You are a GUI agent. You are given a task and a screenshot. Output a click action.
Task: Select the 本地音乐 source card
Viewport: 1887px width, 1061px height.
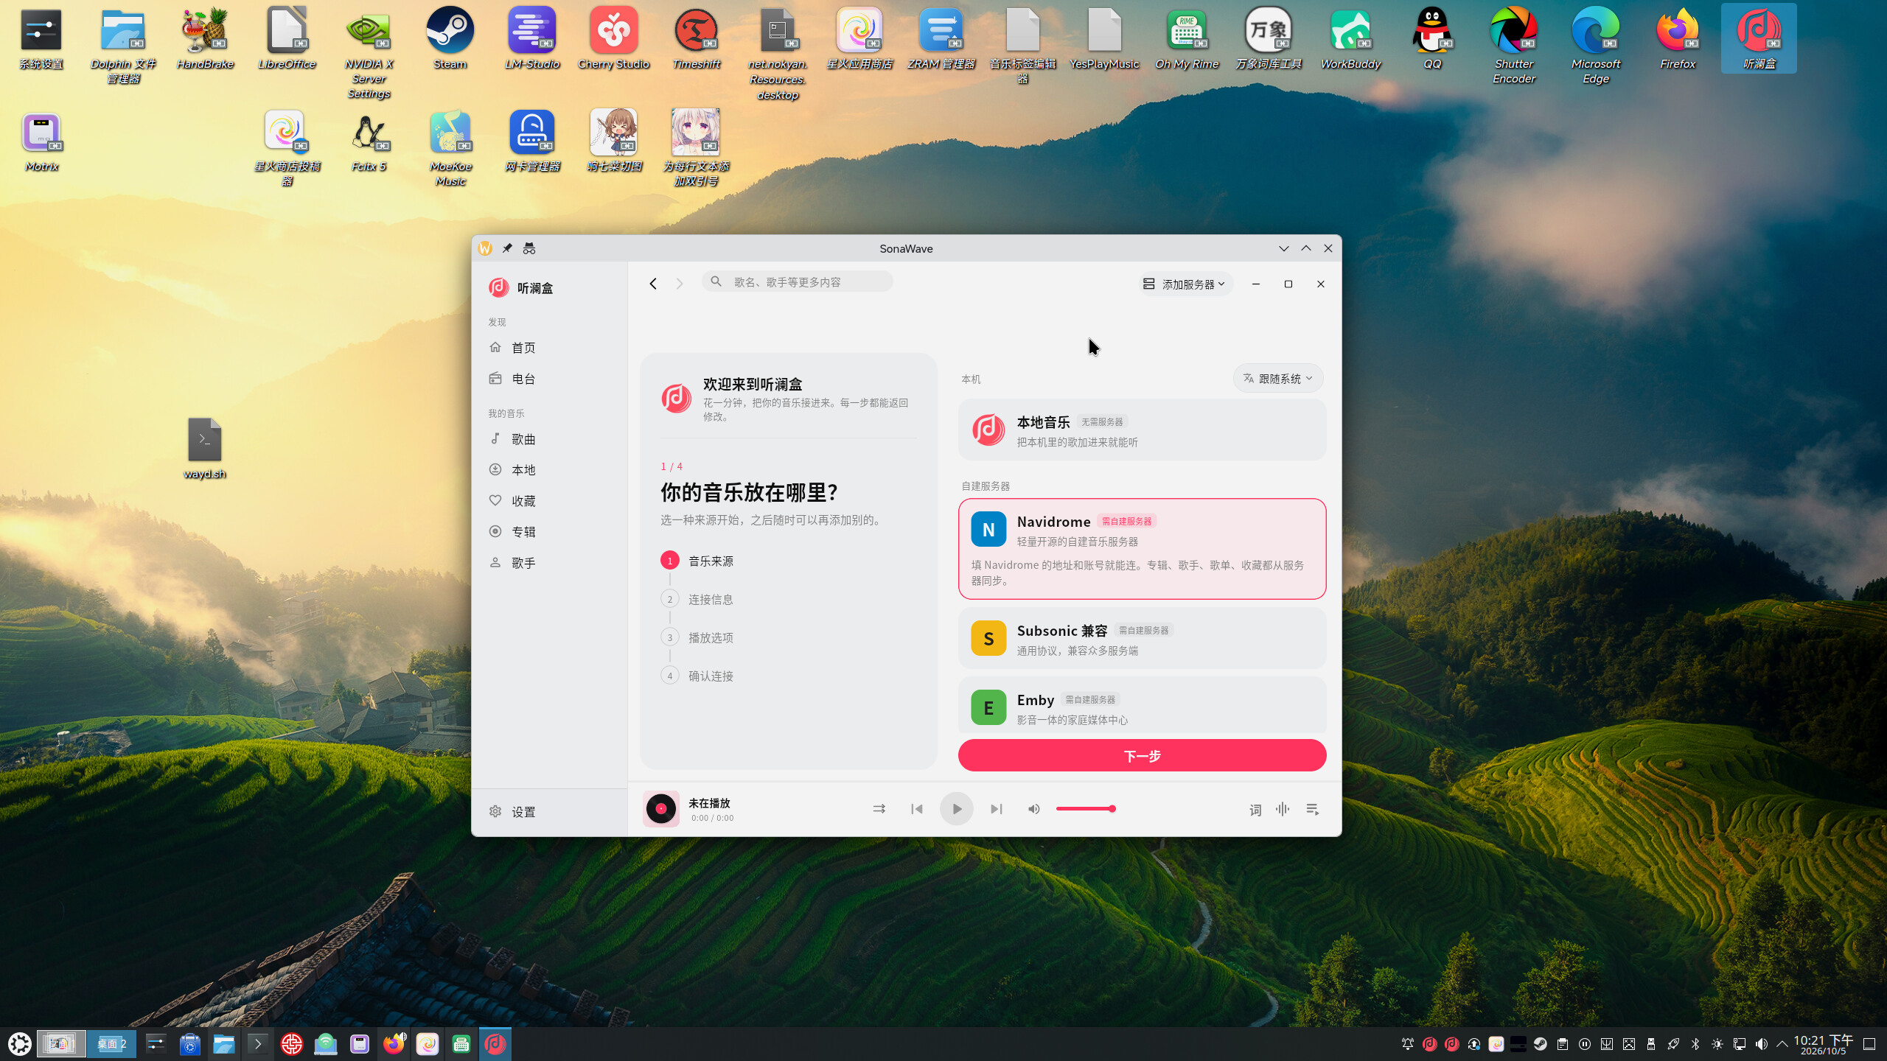tap(1142, 430)
